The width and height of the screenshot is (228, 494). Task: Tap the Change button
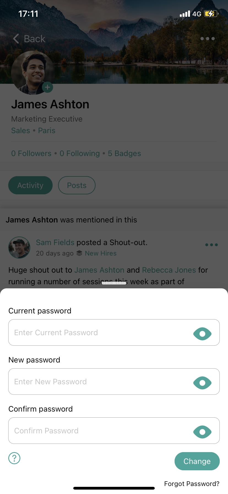click(x=197, y=461)
